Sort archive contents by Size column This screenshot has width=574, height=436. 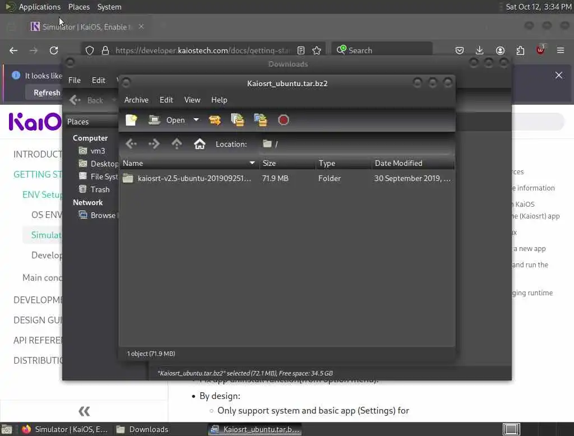click(288, 163)
